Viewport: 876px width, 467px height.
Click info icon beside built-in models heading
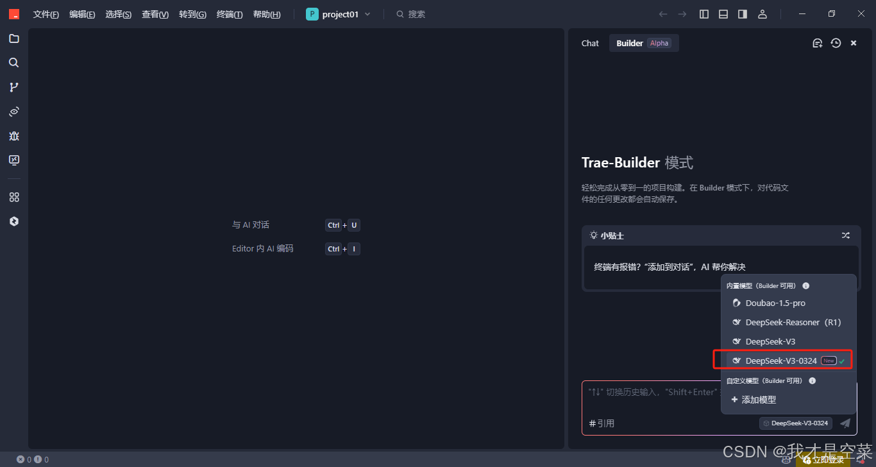tap(806, 286)
